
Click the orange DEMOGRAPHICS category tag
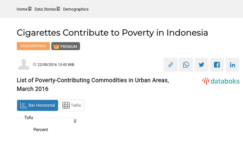pos(33,46)
